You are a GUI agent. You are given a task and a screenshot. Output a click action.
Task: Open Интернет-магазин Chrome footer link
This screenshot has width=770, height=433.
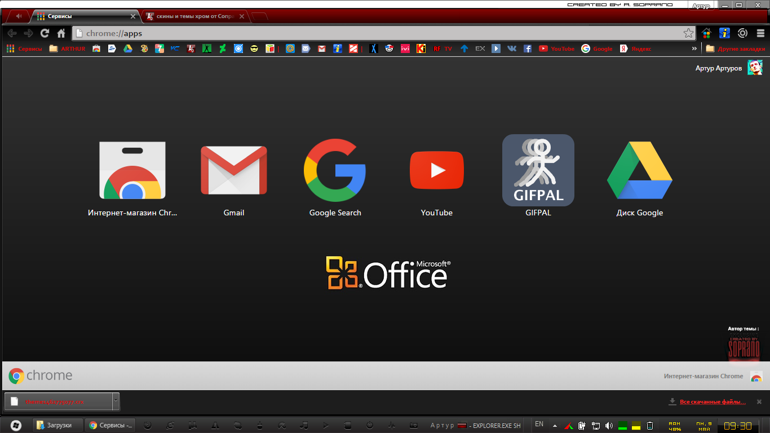[x=713, y=377]
